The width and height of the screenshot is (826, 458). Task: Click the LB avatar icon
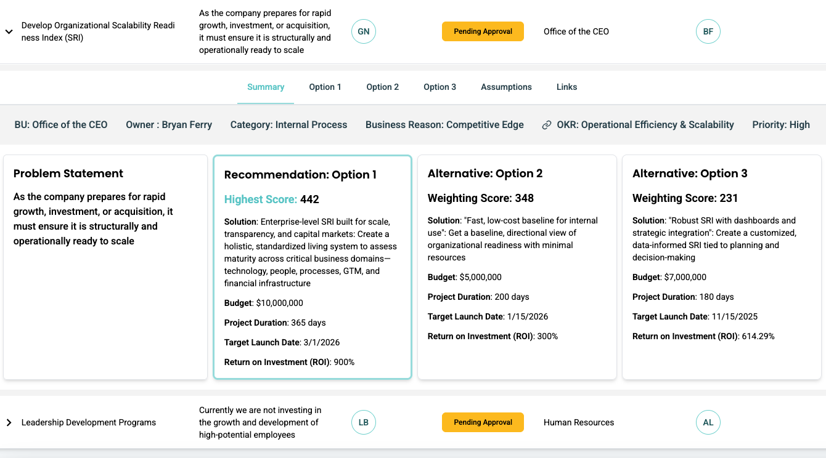pos(364,422)
